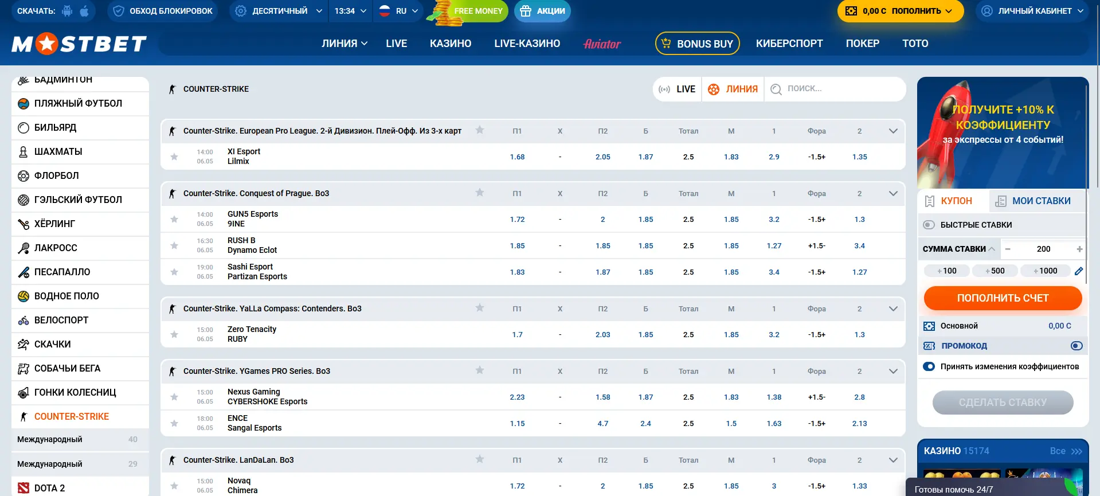Image resolution: width=1100 pixels, height=496 pixels.
Task: Open the +10% express bonus banner
Action: (x=1003, y=133)
